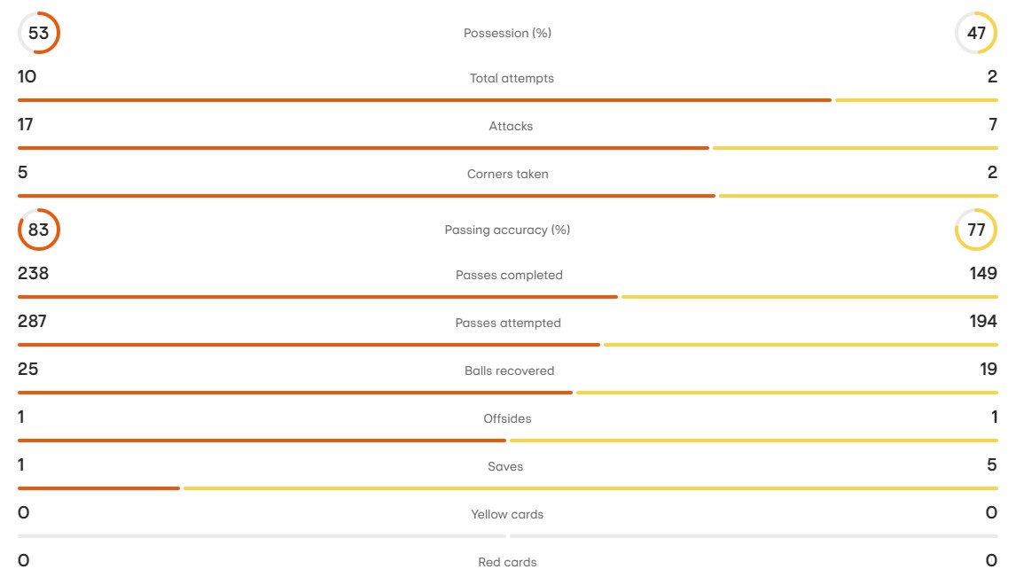Select the Possession (%) label

(507, 33)
